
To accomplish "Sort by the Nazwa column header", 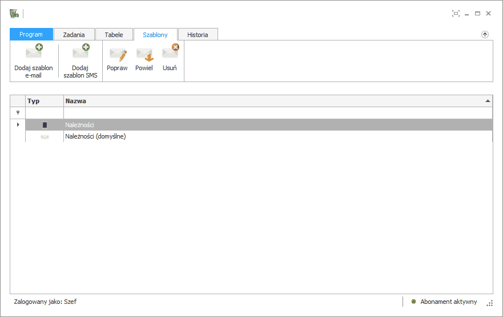I will click(x=278, y=101).
